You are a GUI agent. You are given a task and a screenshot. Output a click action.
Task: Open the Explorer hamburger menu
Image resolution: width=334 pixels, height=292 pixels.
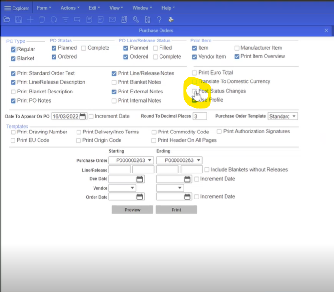click(7, 8)
